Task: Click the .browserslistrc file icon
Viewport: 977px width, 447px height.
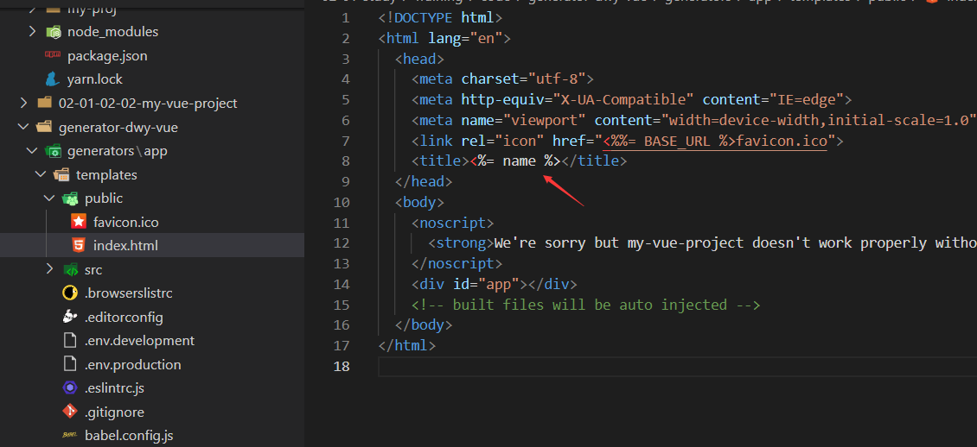Action: click(70, 293)
